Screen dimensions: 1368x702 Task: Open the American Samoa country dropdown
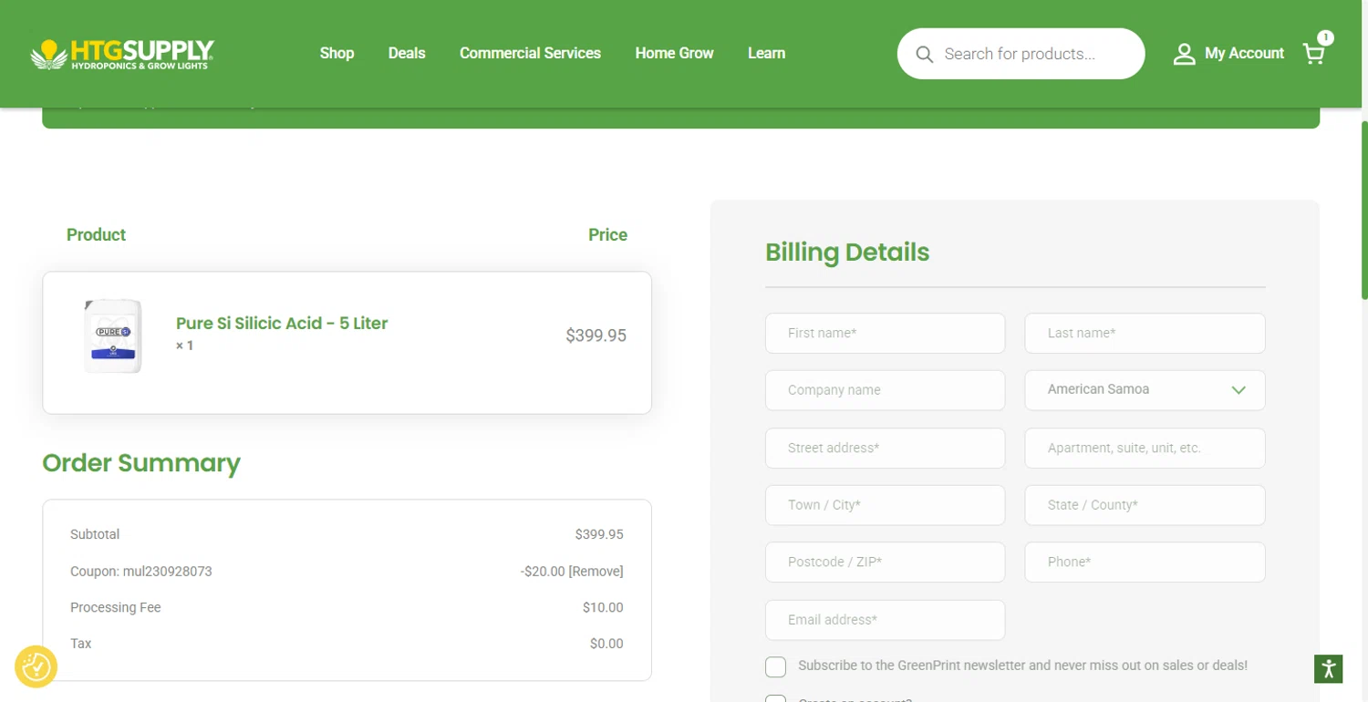click(x=1145, y=390)
